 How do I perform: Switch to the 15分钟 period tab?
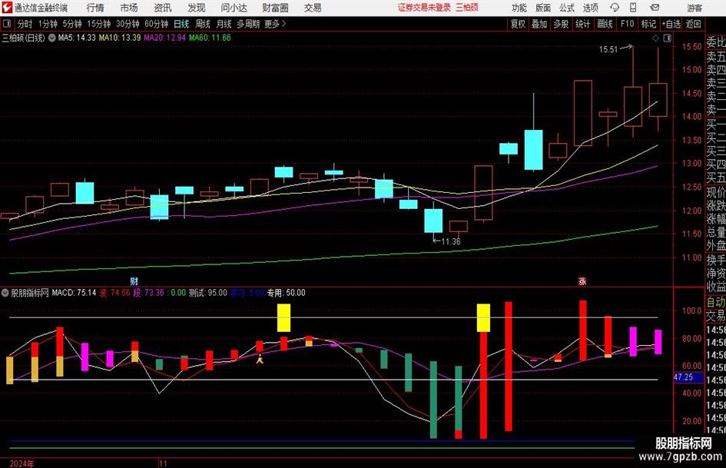[98, 24]
